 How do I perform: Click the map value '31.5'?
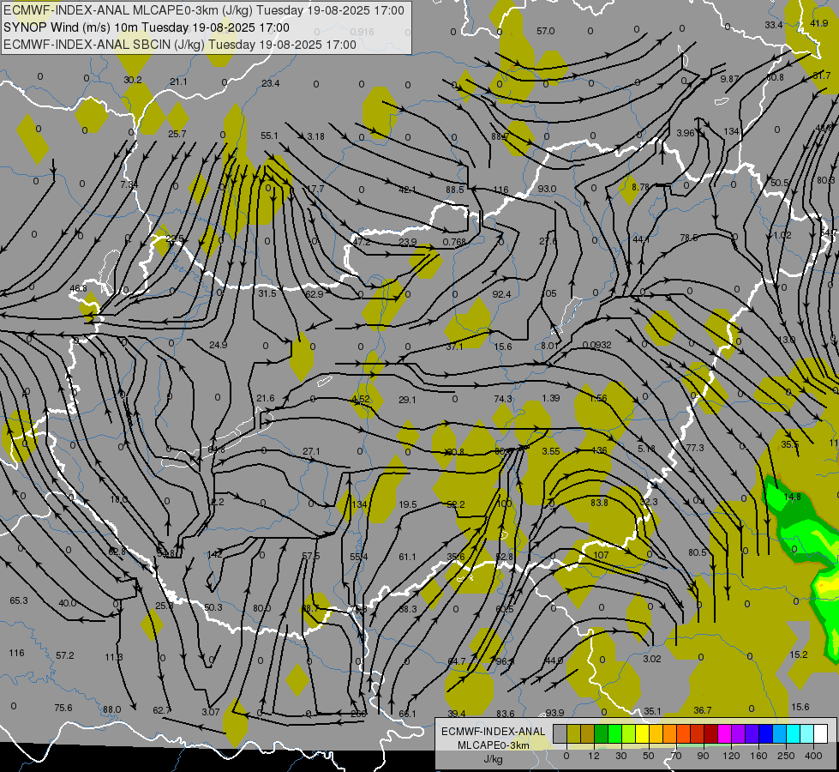tap(267, 293)
